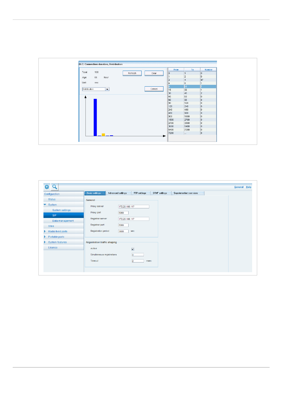This screenshot has height=399, width=282.
Task: Select table row from 120 to 240
Action: [192, 106]
